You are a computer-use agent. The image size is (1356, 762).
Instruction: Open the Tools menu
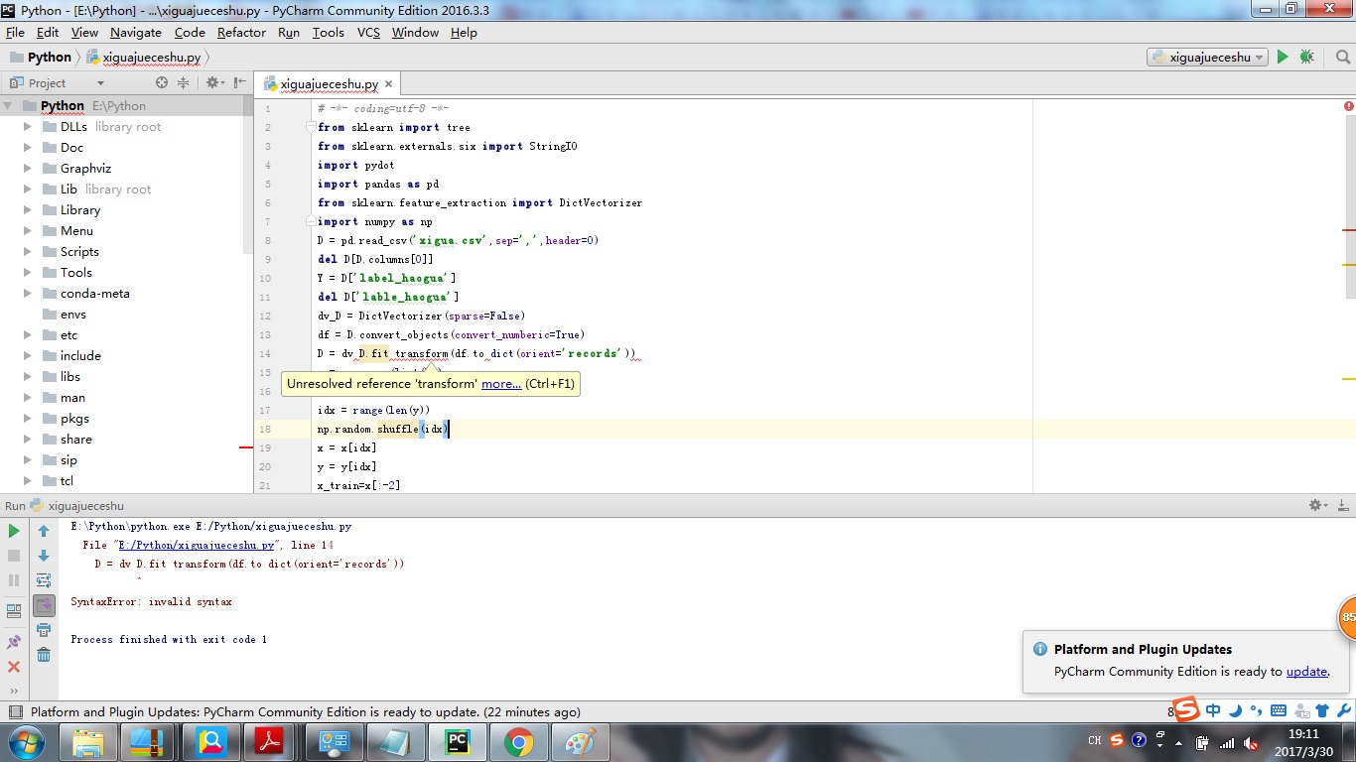[329, 33]
